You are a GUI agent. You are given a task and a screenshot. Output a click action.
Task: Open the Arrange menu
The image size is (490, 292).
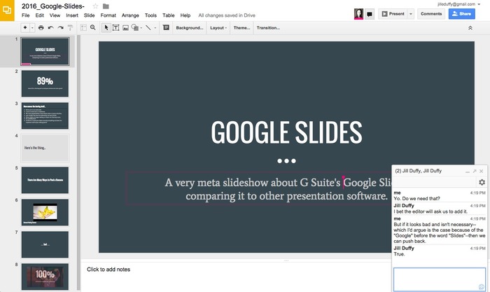pyautogui.click(x=130, y=15)
